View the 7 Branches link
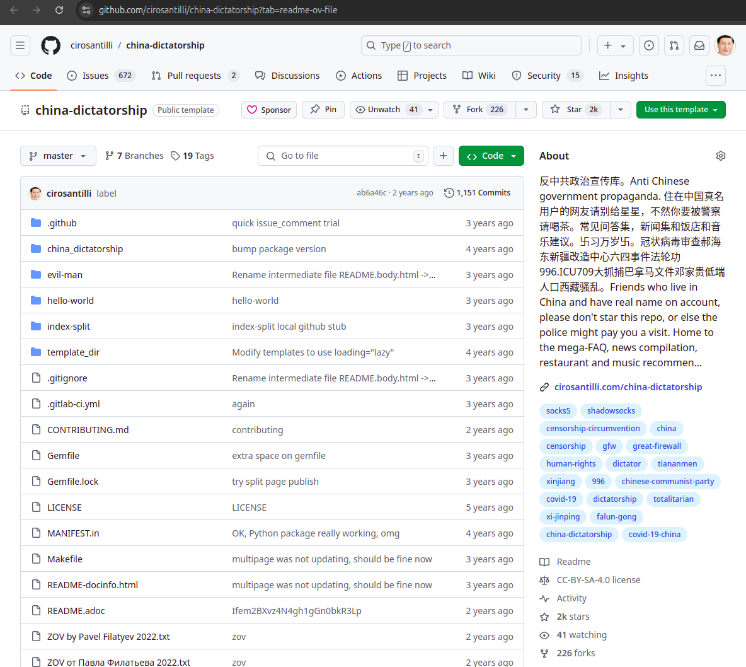Screen dimensions: 746x667 (134, 156)
